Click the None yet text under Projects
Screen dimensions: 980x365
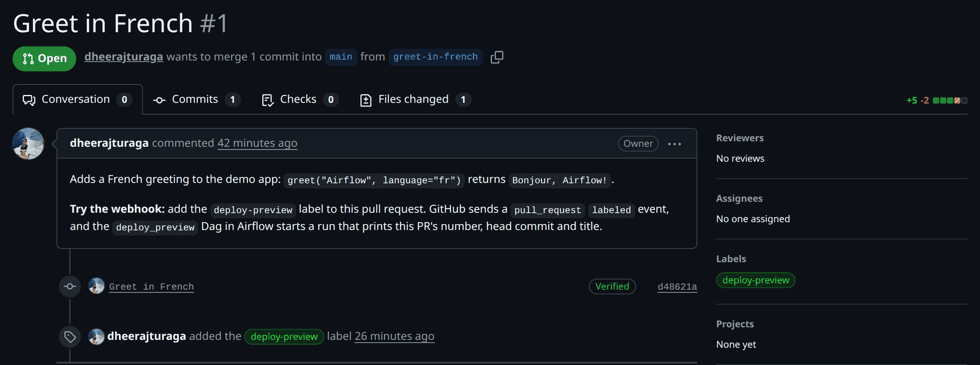click(x=736, y=345)
